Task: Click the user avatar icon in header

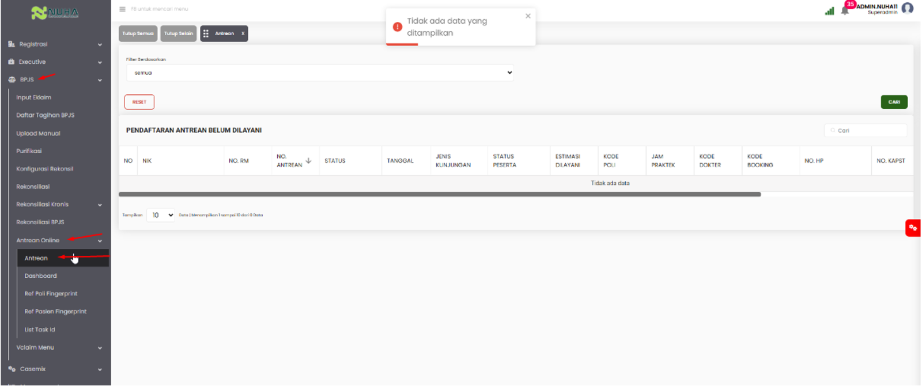Action: (x=908, y=8)
